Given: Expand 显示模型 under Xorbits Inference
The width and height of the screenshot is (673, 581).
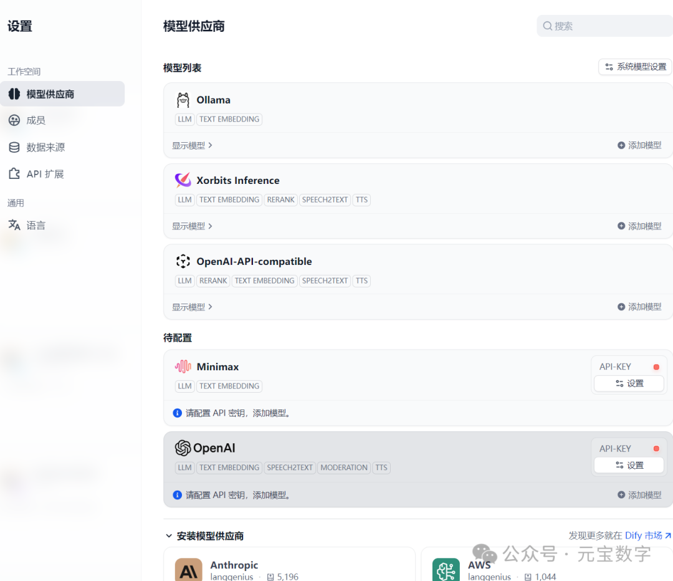Looking at the screenshot, I should 193,226.
